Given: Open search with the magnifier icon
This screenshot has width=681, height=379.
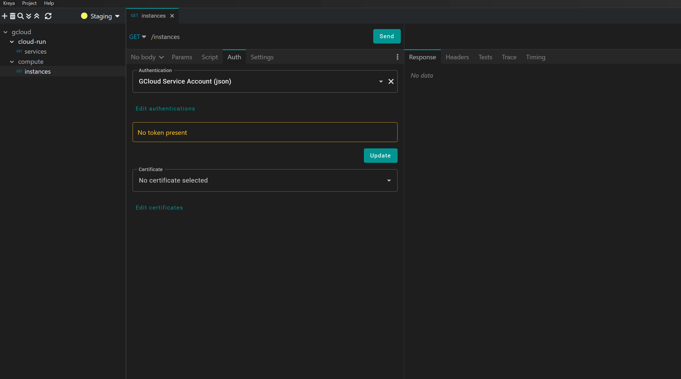Looking at the screenshot, I should point(21,16).
